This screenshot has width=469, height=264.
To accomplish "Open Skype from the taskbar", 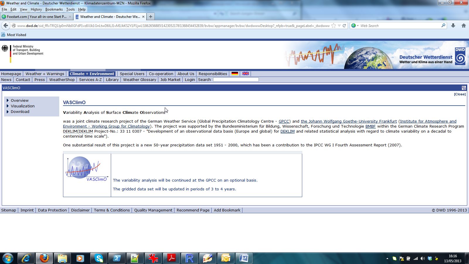I will pyautogui.click(x=99, y=258).
